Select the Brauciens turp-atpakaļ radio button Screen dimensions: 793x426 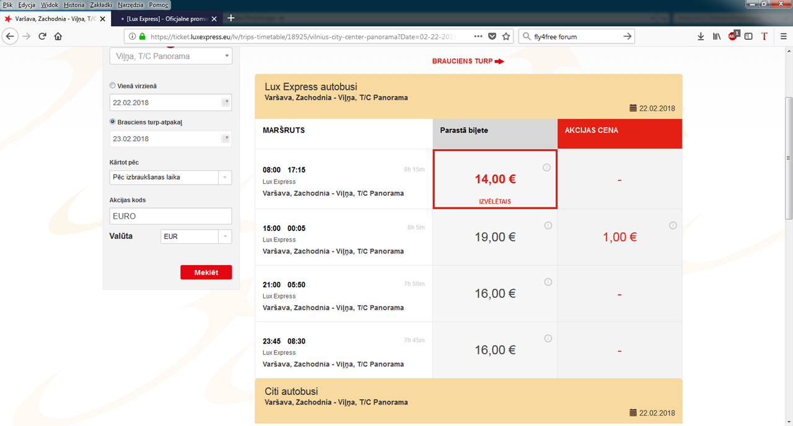(112, 122)
